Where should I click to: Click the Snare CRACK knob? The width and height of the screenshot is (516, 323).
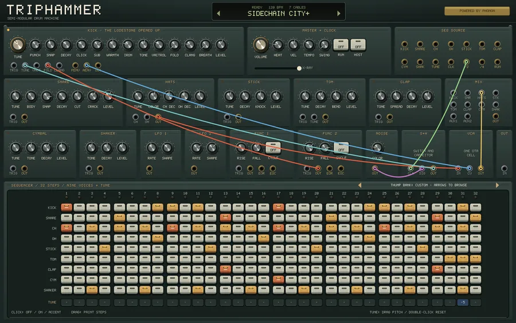93,96
